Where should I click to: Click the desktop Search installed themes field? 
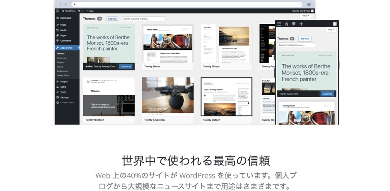143,19
